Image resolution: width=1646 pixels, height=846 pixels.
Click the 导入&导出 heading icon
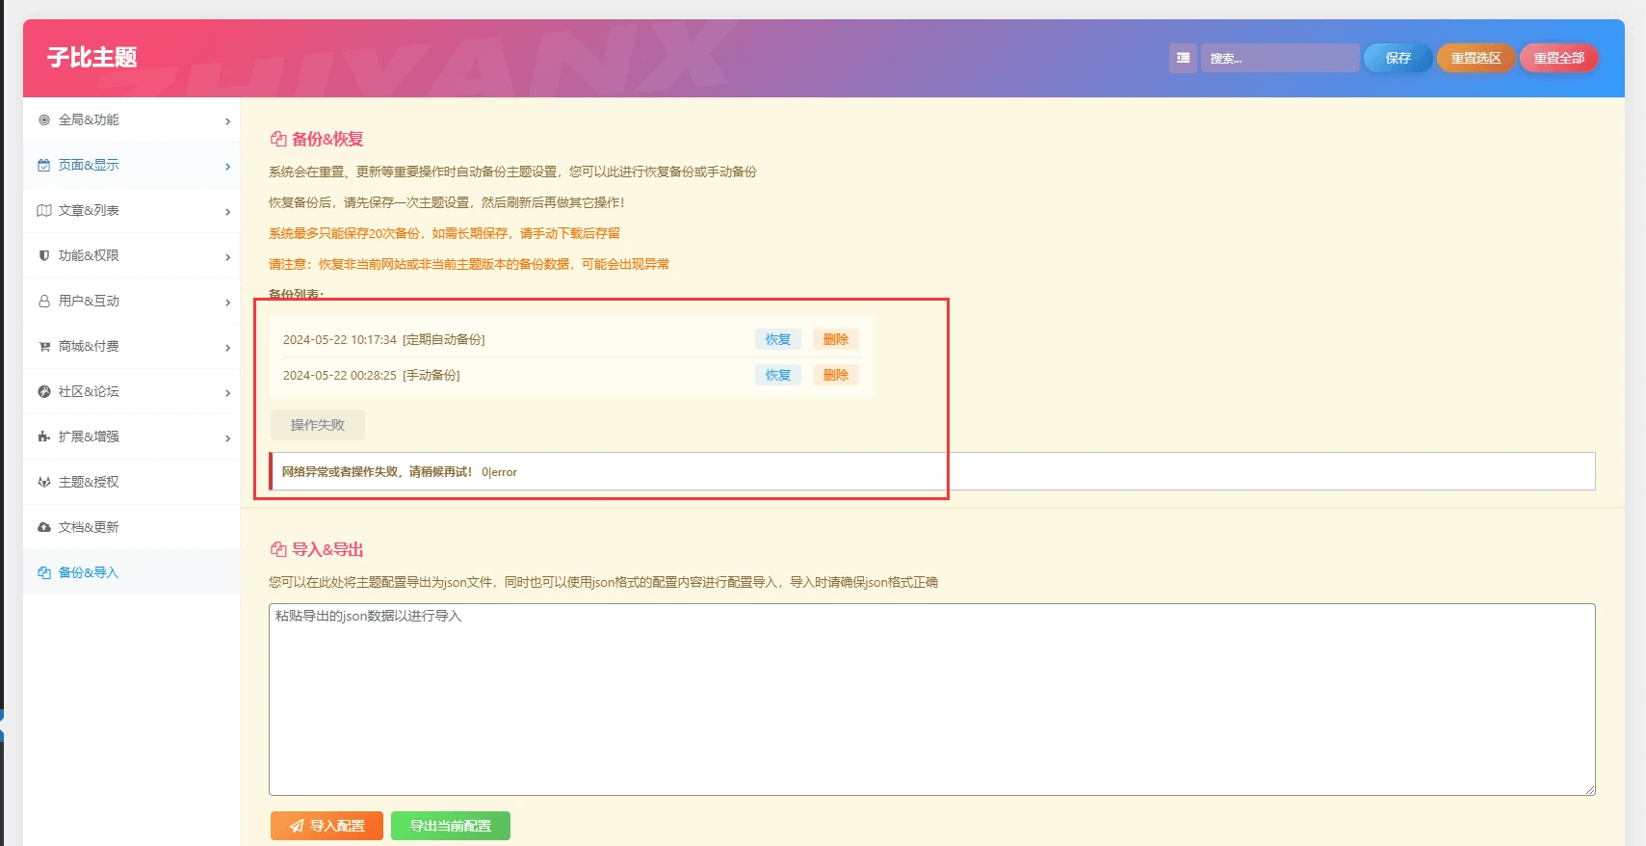pyautogui.click(x=278, y=549)
